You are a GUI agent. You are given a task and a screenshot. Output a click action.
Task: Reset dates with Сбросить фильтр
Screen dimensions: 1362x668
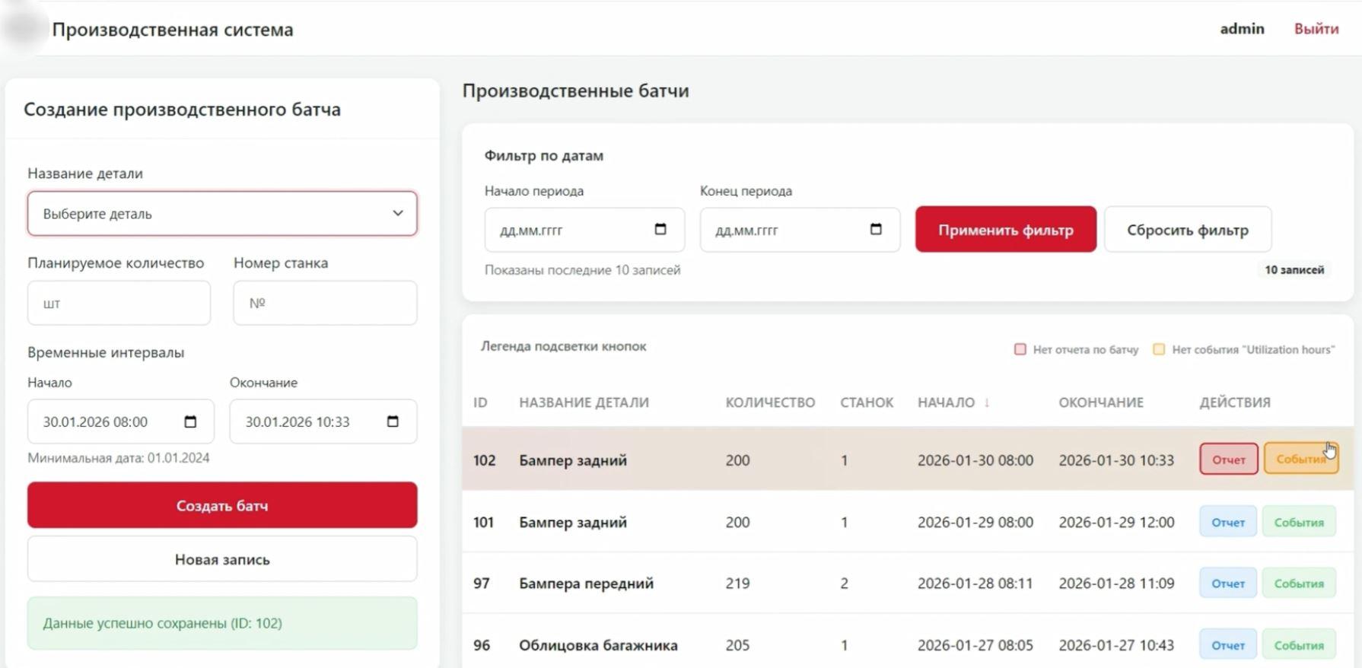1187,230
